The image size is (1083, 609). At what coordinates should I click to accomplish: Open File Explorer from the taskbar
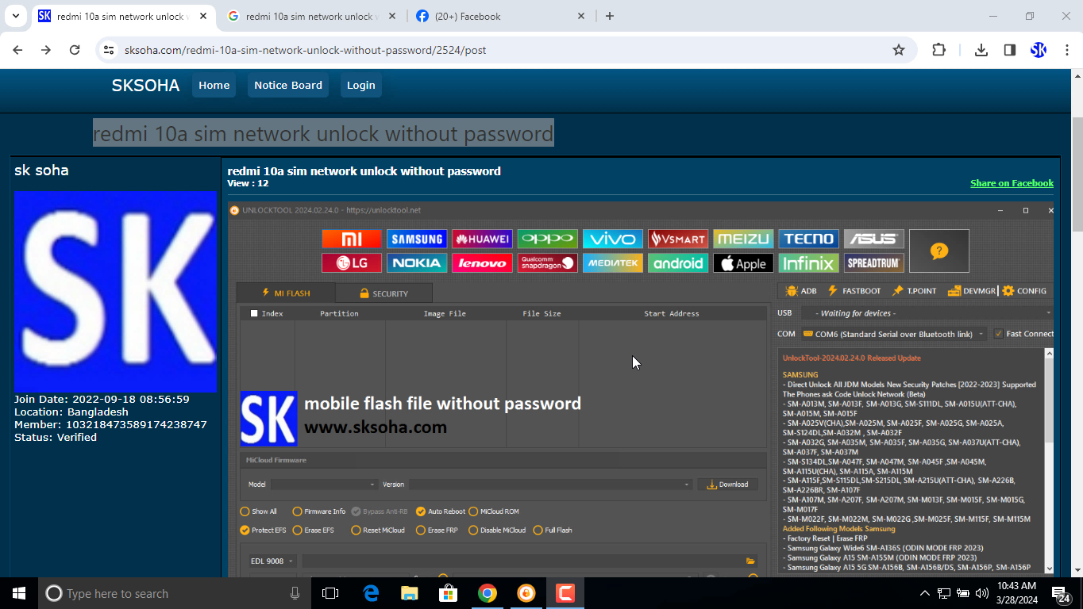[x=409, y=593]
